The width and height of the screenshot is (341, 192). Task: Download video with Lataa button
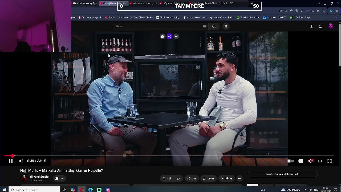[209, 178]
